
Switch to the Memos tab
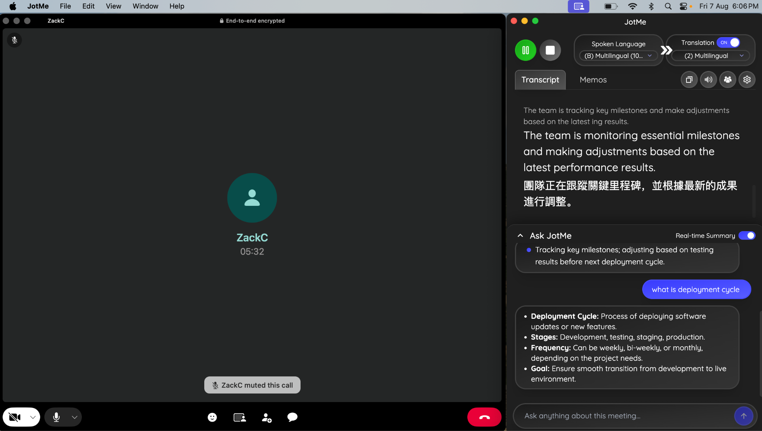pos(593,80)
